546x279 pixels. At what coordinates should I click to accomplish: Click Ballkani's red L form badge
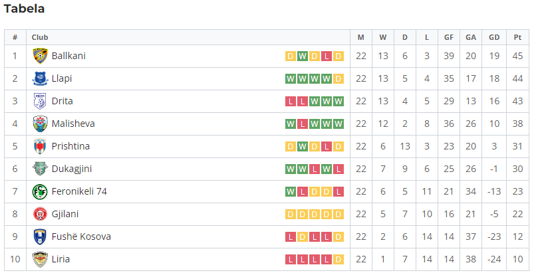pyautogui.click(x=327, y=56)
